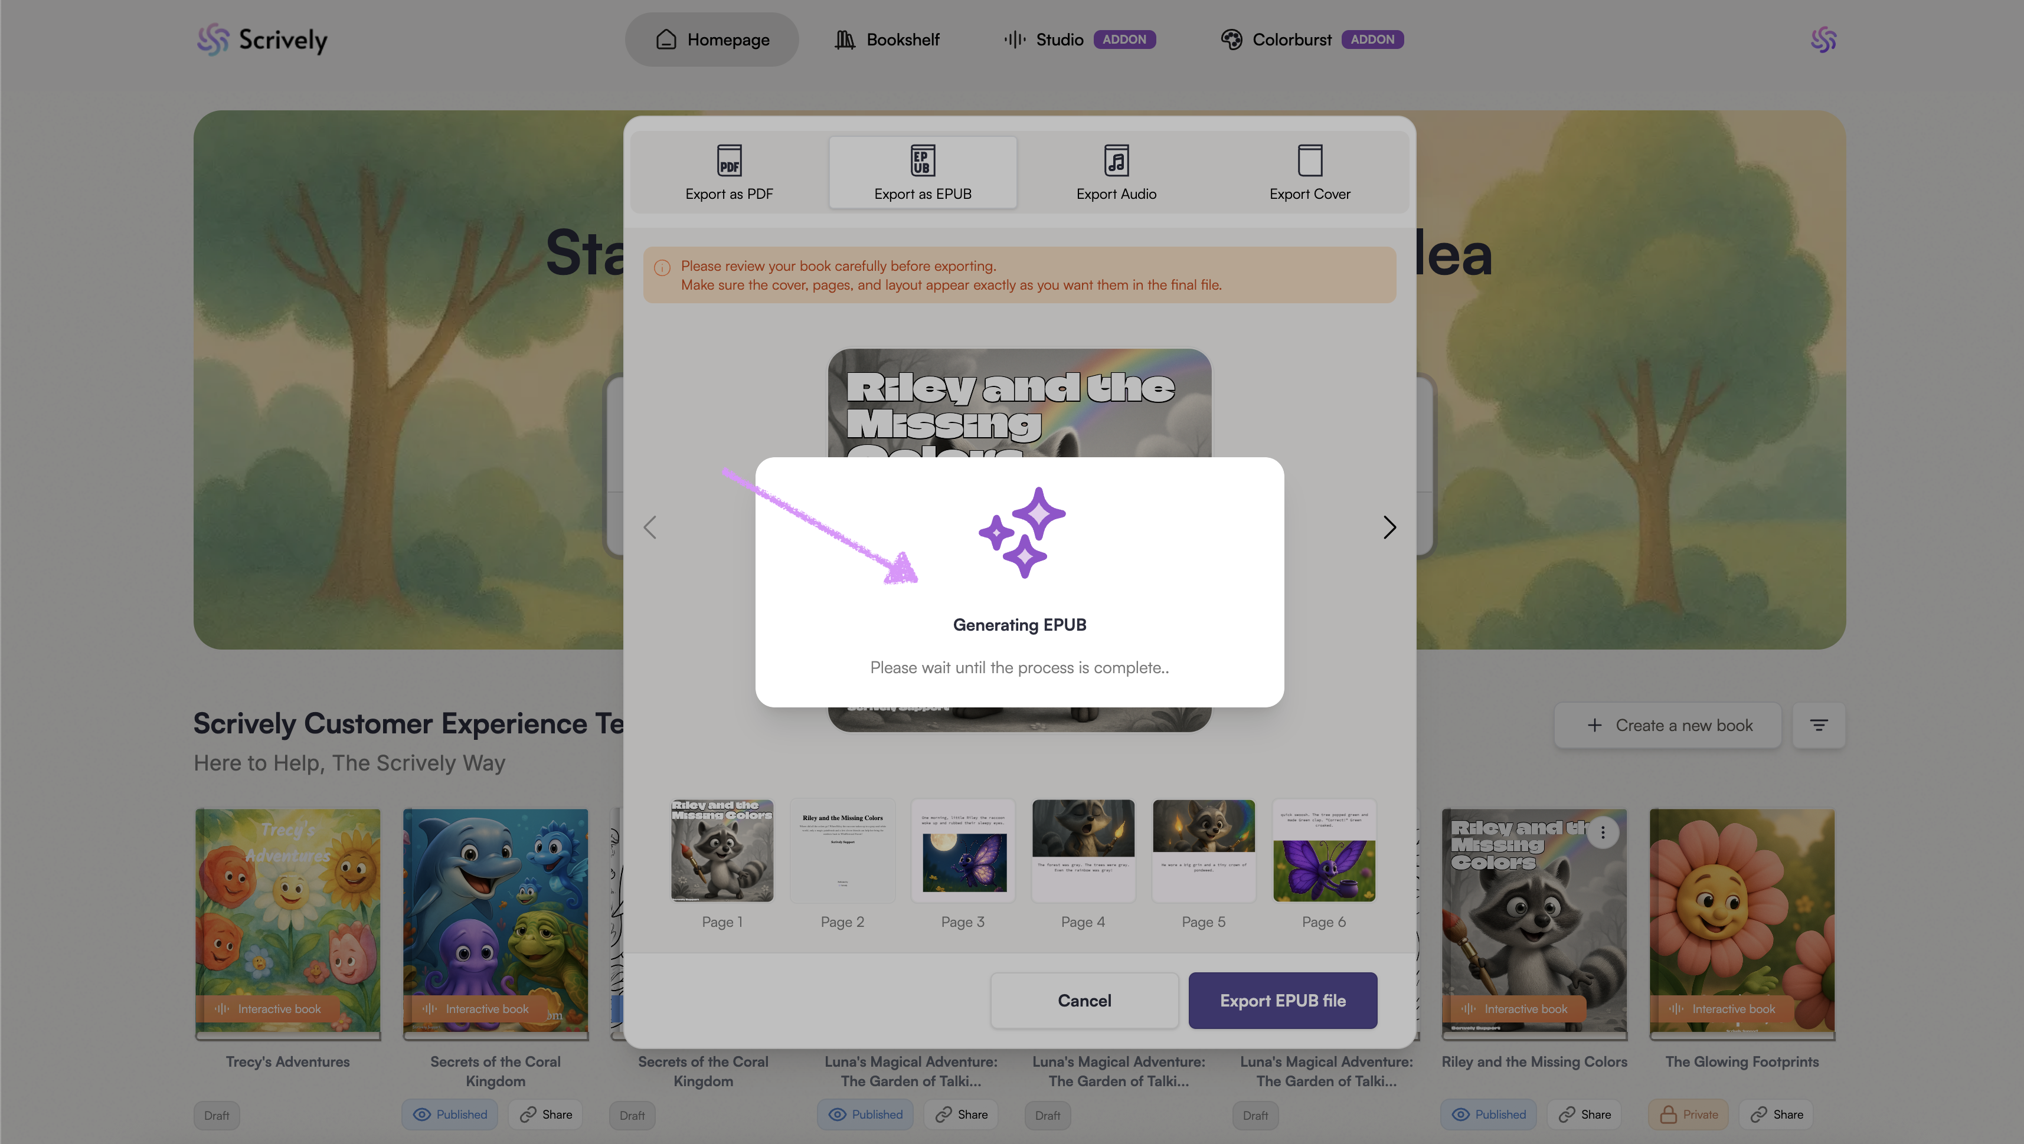Open the Export Cover tab
Screen dimensions: 2024x1144
tap(1310, 172)
